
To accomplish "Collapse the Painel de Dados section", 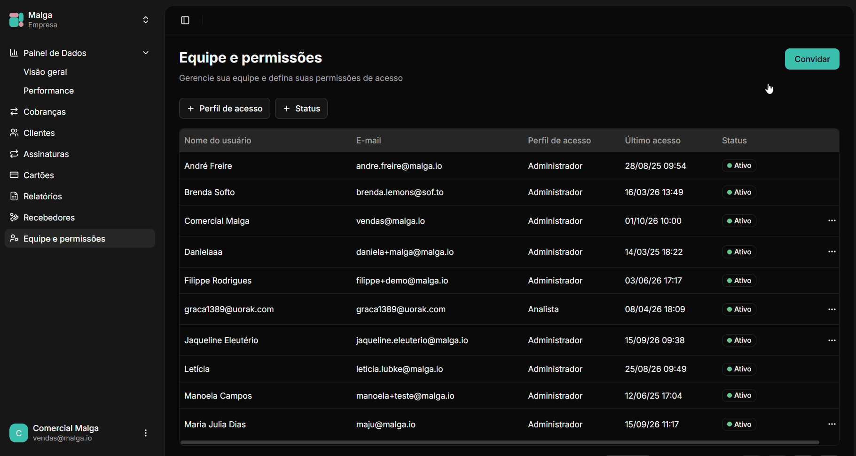I will [x=146, y=53].
